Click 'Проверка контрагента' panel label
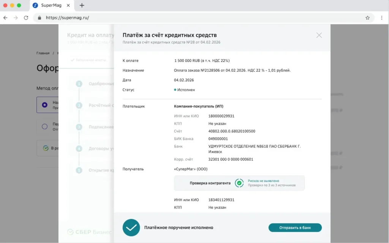Screen dimensions: 389x243 click(210, 183)
